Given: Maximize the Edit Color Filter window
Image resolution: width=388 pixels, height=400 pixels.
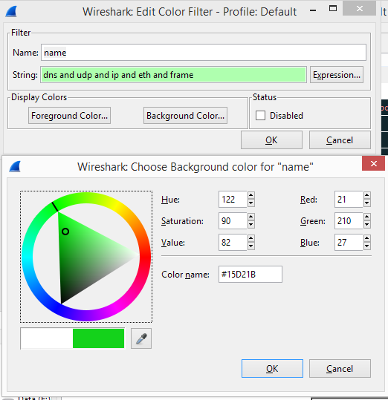Looking at the screenshot, I should click(x=333, y=9).
